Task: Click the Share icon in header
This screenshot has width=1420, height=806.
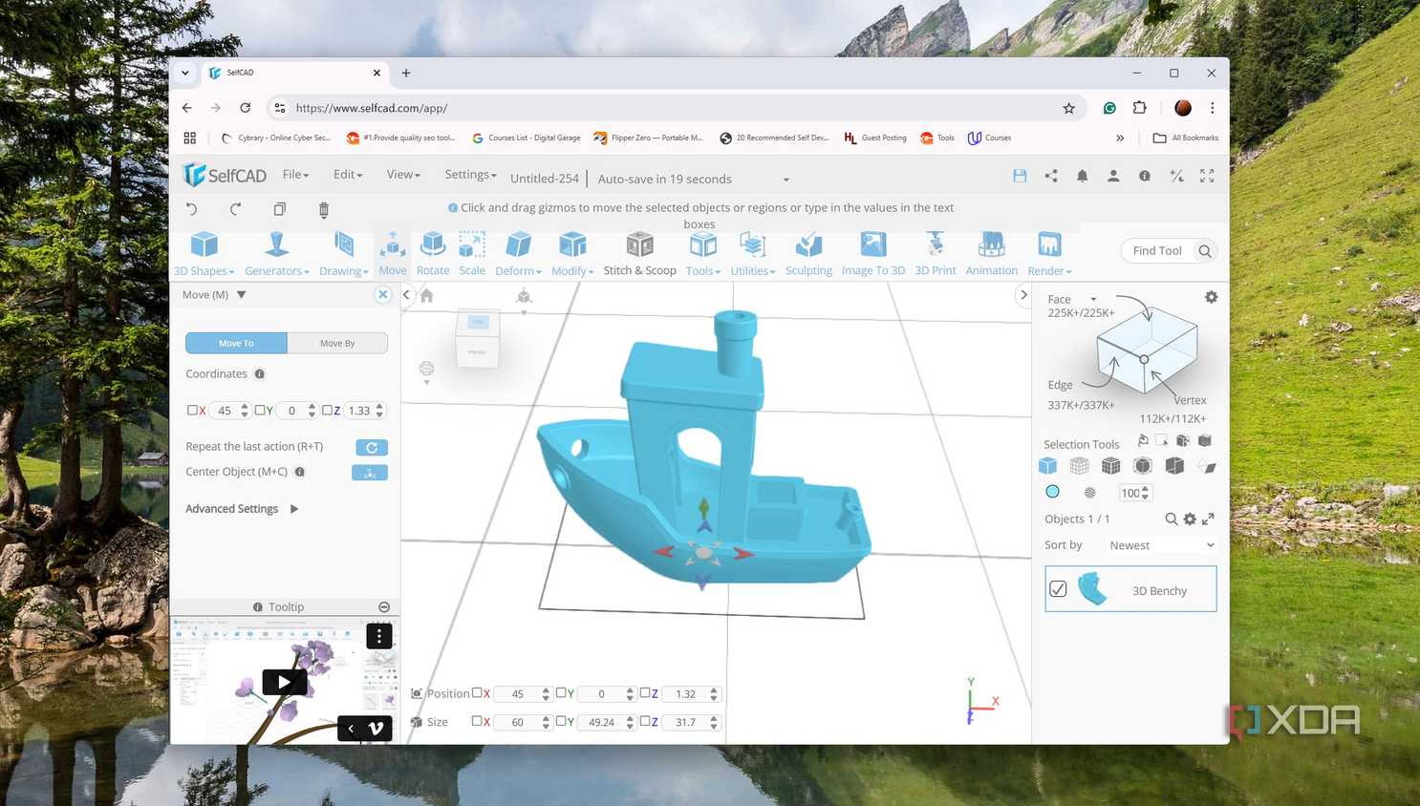Action: point(1051,176)
